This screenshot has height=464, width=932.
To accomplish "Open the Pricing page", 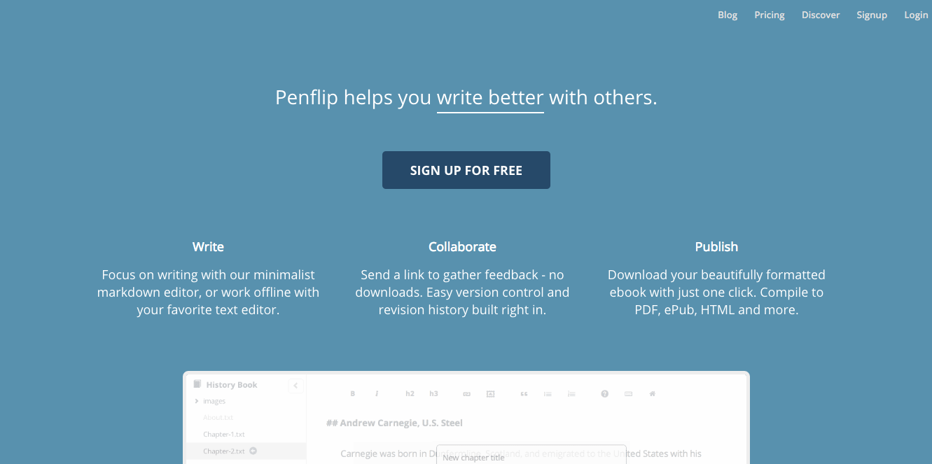I will 769,15.
